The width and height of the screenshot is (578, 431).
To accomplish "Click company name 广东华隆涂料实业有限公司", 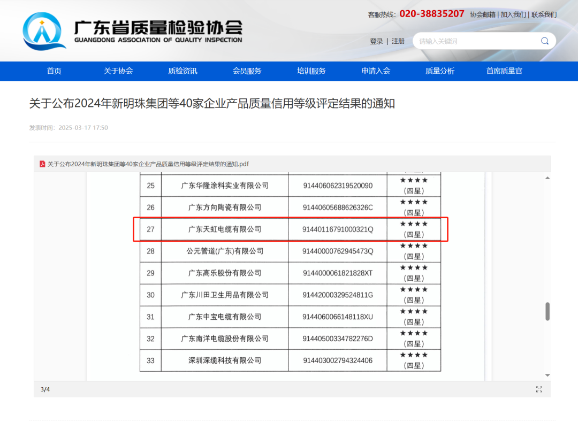I will tap(225, 186).
